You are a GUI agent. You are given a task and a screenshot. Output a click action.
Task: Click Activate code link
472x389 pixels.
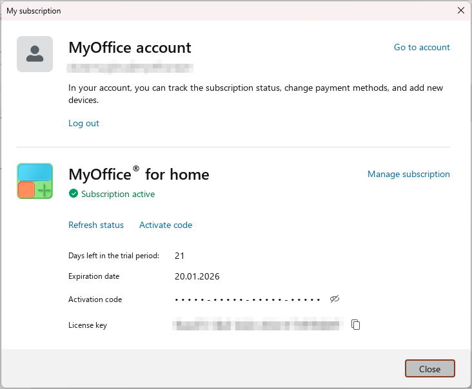(166, 225)
